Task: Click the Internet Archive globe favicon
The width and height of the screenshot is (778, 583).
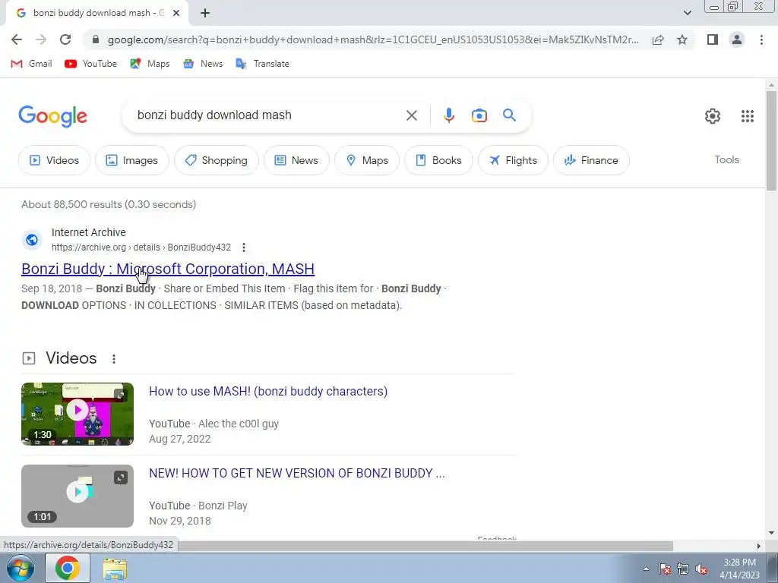Action: tap(32, 240)
